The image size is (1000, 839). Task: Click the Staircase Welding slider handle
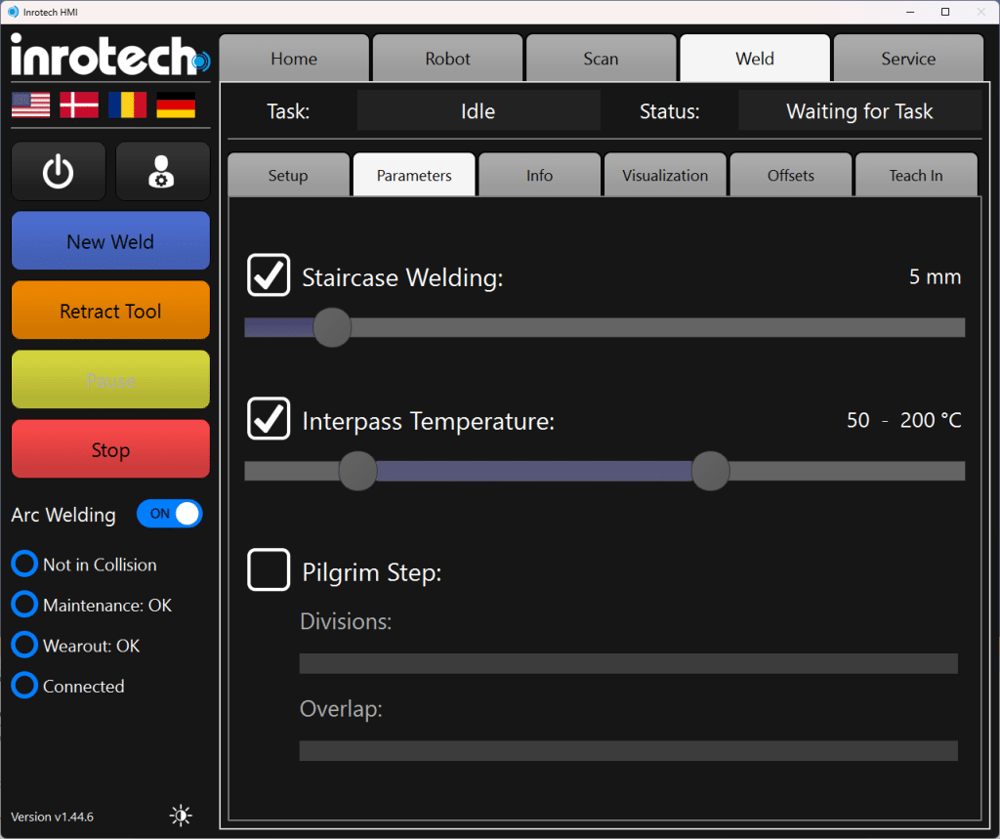point(332,327)
